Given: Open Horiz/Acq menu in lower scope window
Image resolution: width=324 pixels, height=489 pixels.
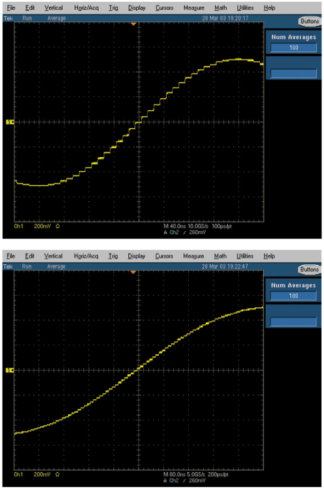Looking at the screenshot, I should pyautogui.click(x=86, y=256).
